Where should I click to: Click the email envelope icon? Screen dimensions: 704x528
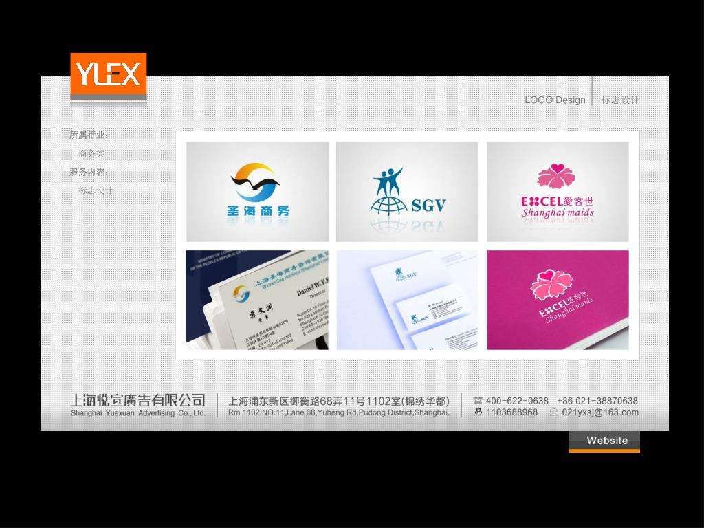click(x=555, y=412)
